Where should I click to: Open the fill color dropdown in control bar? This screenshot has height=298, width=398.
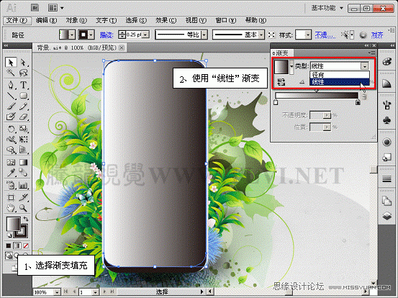72,35
